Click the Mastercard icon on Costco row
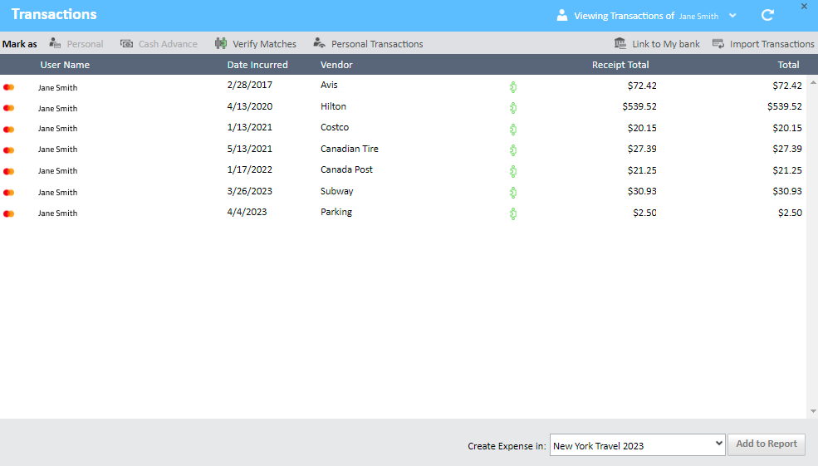Viewport: 818px width, 466px height. tap(9, 129)
